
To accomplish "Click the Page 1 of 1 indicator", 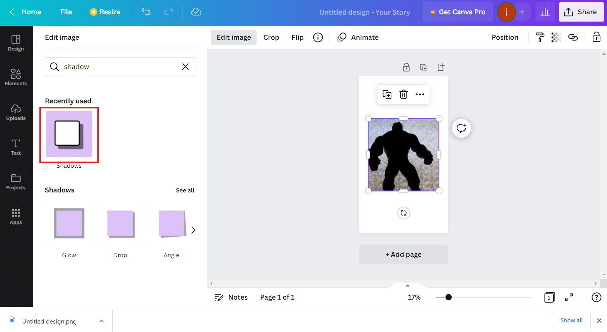I will 277,297.
